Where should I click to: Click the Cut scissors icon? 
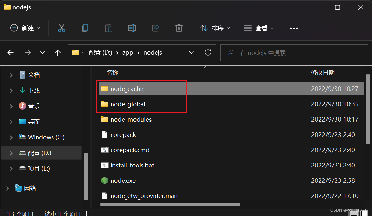[x=61, y=28]
